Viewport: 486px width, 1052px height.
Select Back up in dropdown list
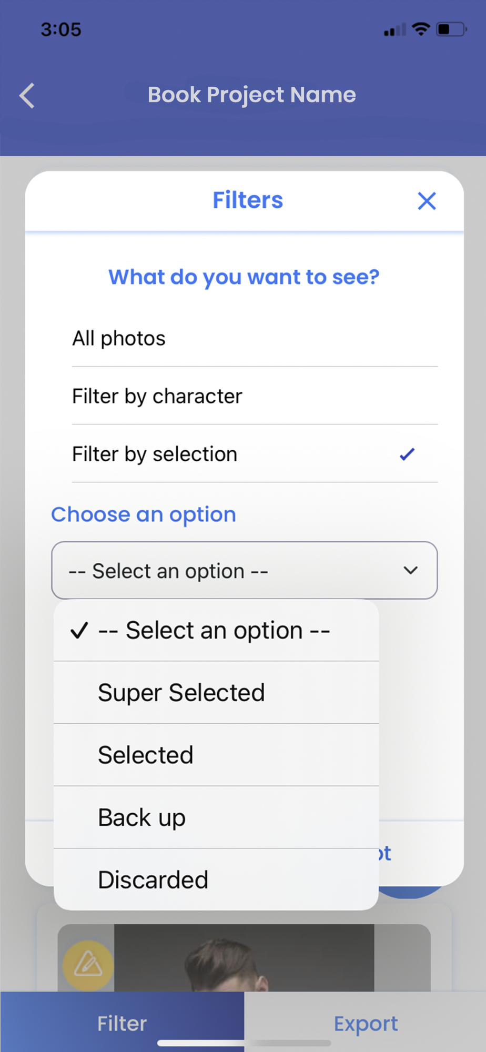(142, 817)
